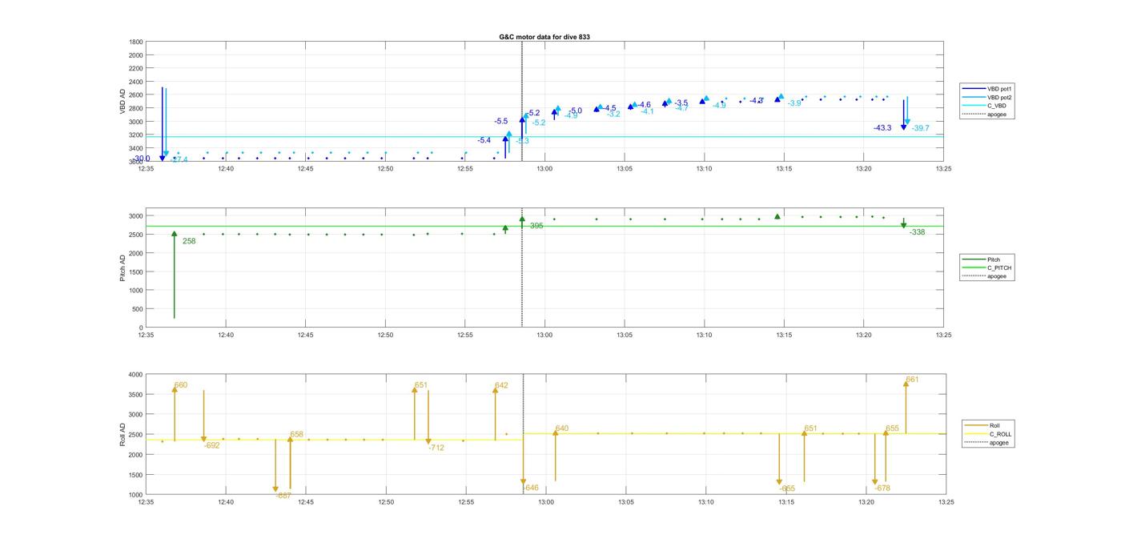The width and height of the screenshot is (1121, 555).
Task: Click the "13:25" tick under the VBD plot
Action: tap(944, 169)
